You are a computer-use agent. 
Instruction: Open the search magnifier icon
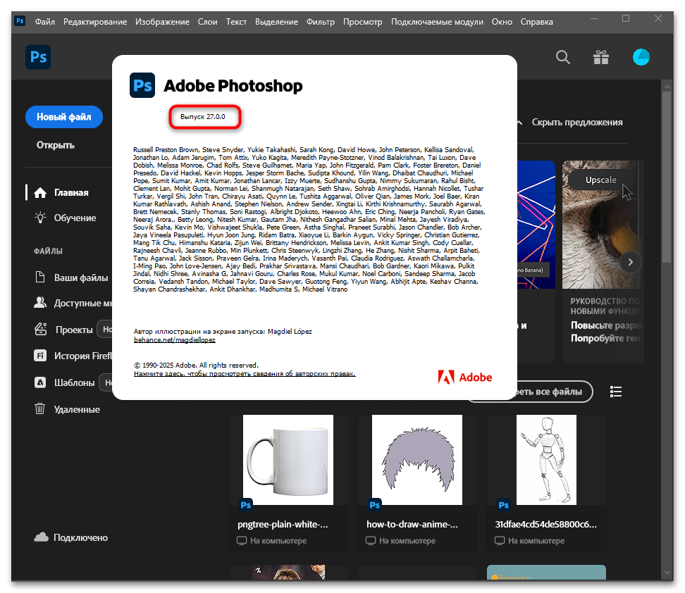[562, 57]
